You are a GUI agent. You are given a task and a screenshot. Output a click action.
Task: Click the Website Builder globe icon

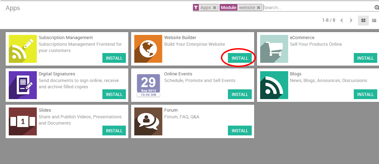coord(148,49)
